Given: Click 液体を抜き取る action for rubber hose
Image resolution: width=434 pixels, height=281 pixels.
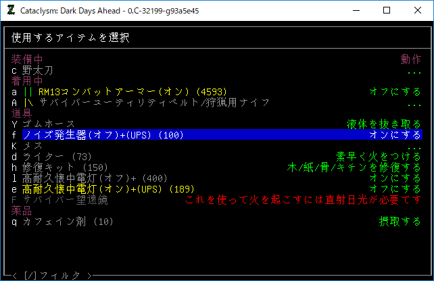Looking at the screenshot, I should pyautogui.click(x=384, y=124).
